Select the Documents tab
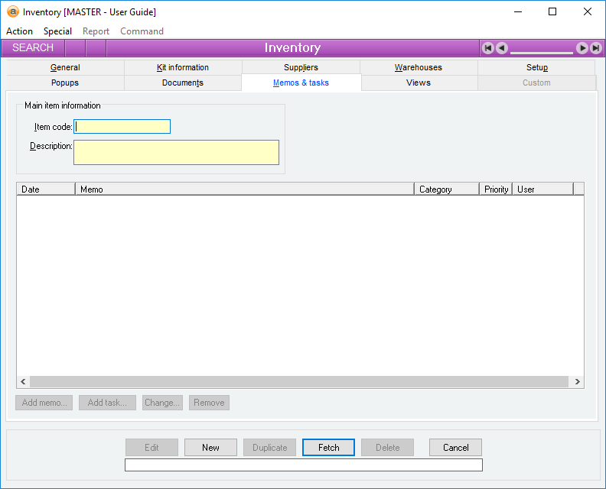606x489 pixels. pos(183,83)
